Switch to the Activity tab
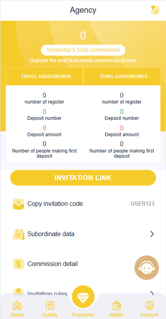Viewport: 166px width, 319px height. point(50,309)
